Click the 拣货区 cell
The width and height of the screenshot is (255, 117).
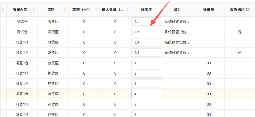click(x=53, y=73)
